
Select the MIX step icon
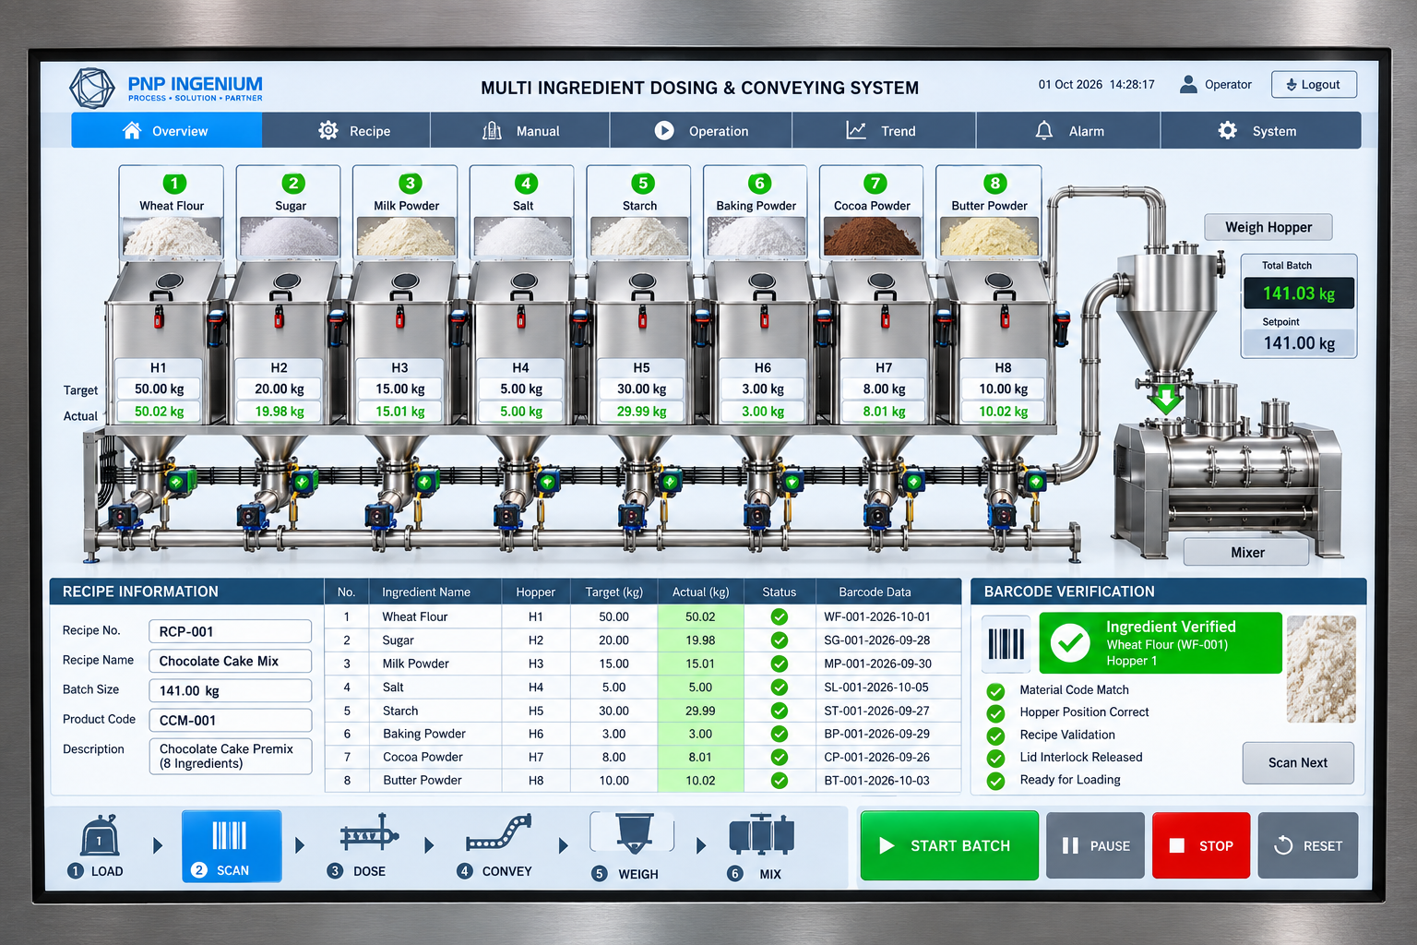pos(761,834)
